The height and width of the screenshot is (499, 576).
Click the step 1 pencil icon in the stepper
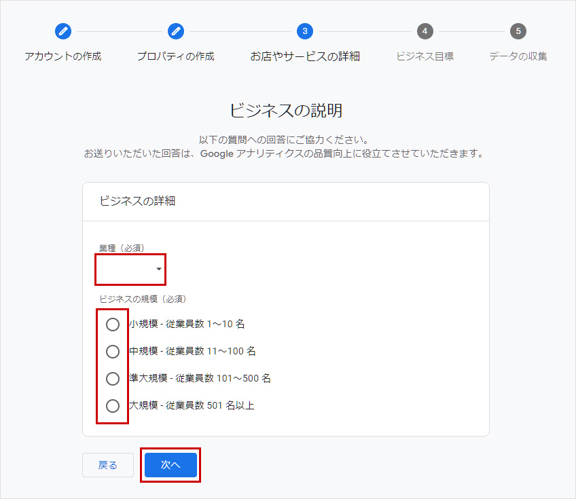click(x=63, y=31)
